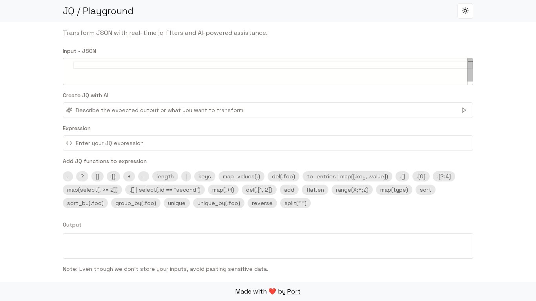Click the JSON editor scrollbar

coord(470,70)
